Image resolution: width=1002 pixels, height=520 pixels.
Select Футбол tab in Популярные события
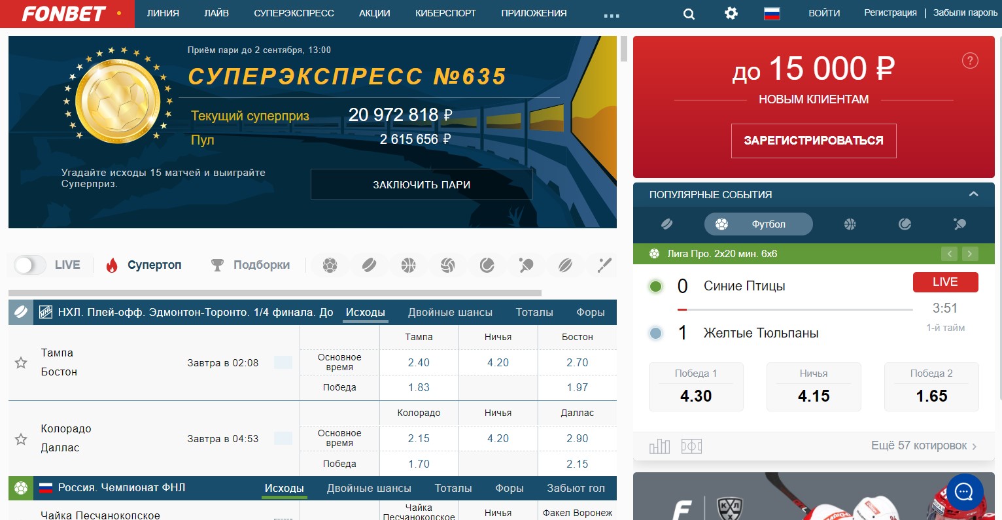pyautogui.click(x=759, y=224)
